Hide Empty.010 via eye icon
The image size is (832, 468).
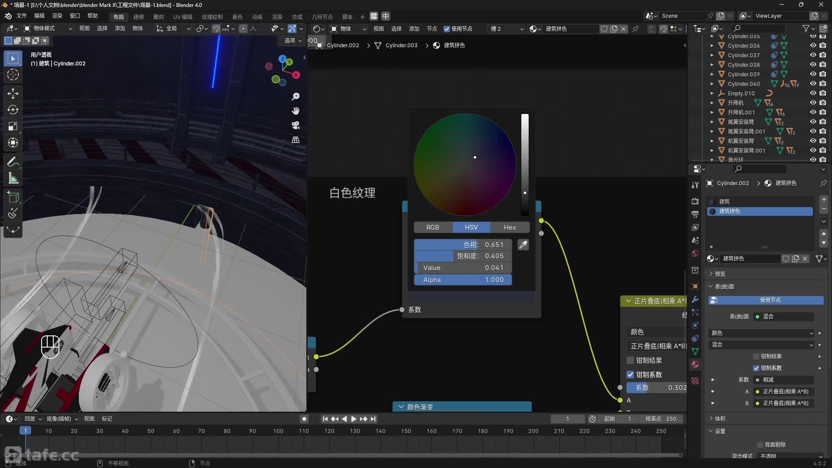click(813, 93)
